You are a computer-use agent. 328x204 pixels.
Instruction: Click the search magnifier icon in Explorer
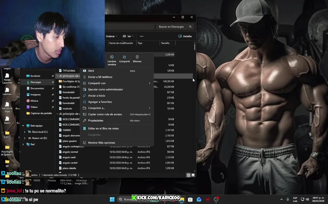pyautogui.click(x=190, y=27)
